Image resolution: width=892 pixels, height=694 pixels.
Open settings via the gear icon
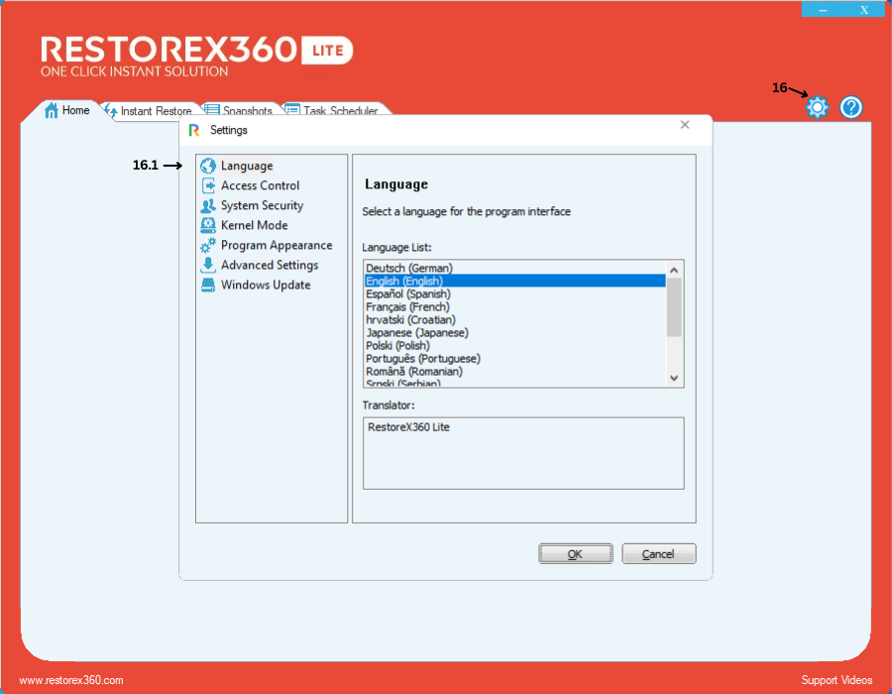[x=817, y=107]
